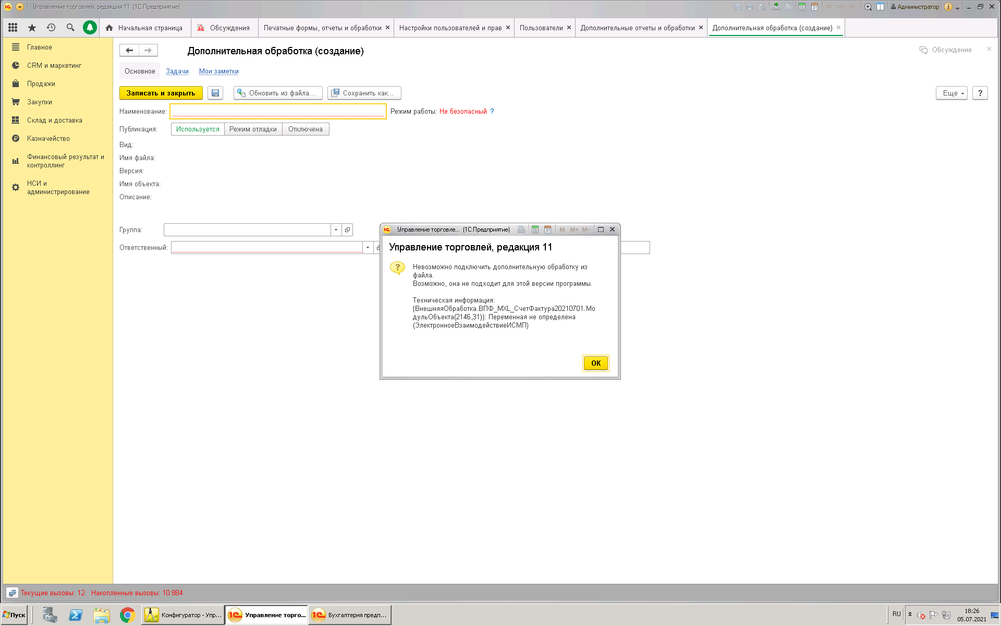Switch to Дополнительные отчеты и обработки tab
Screen dimensions: 1001x626
pyautogui.click(x=637, y=28)
